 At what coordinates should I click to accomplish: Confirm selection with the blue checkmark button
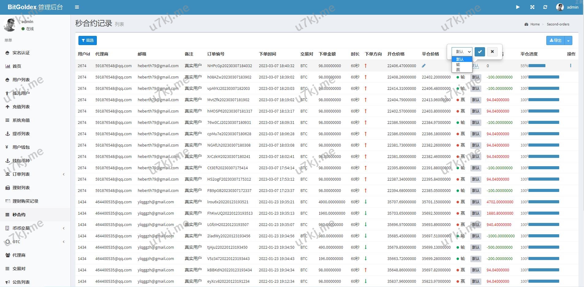480,52
